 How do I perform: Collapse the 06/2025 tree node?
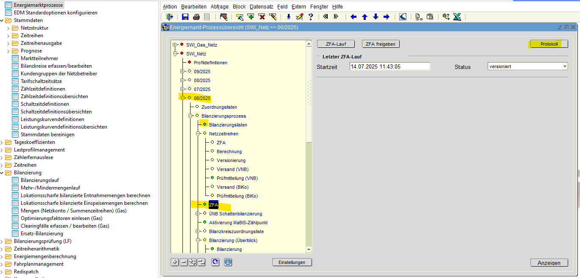[x=183, y=98]
